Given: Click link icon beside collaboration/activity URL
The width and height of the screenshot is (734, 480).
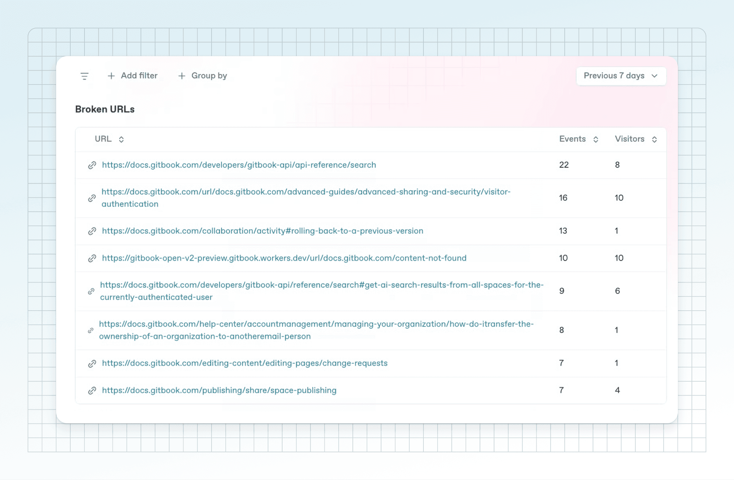Looking at the screenshot, I should click(x=92, y=231).
